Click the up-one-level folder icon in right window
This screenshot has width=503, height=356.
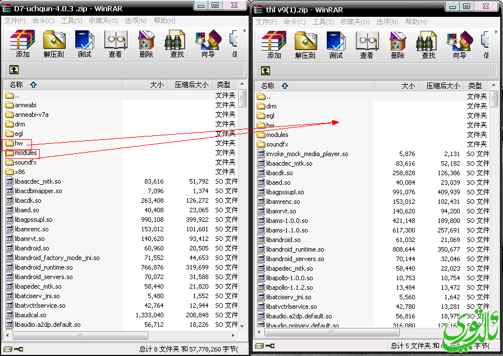click(266, 70)
